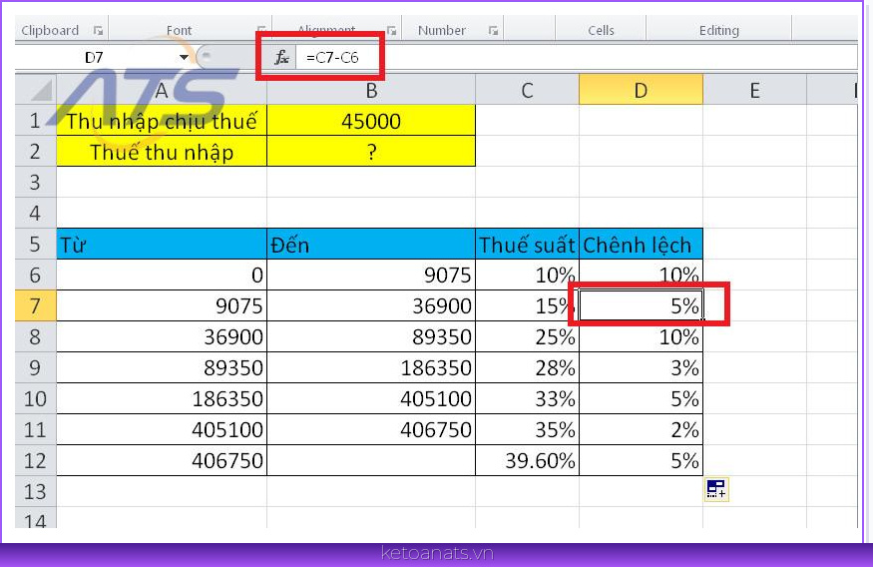Expand the Name Box dropdown arrow
Image resolution: width=873 pixels, height=567 pixels.
(184, 57)
